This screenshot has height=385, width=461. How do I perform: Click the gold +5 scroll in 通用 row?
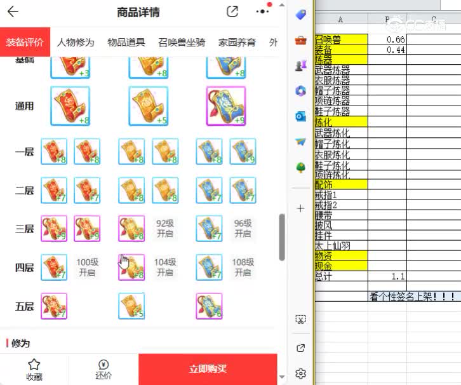tap(149, 106)
